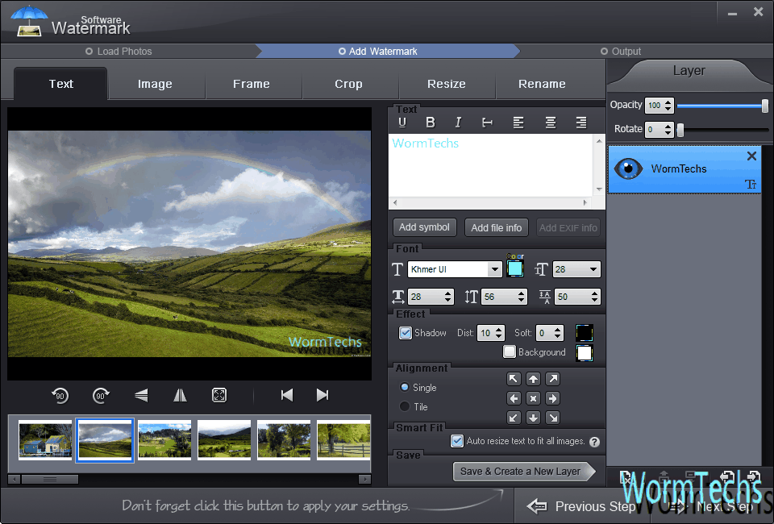This screenshot has width=774, height=524.
Task: Open the line spacing 50 dropdown
Action: pos(594,297)
